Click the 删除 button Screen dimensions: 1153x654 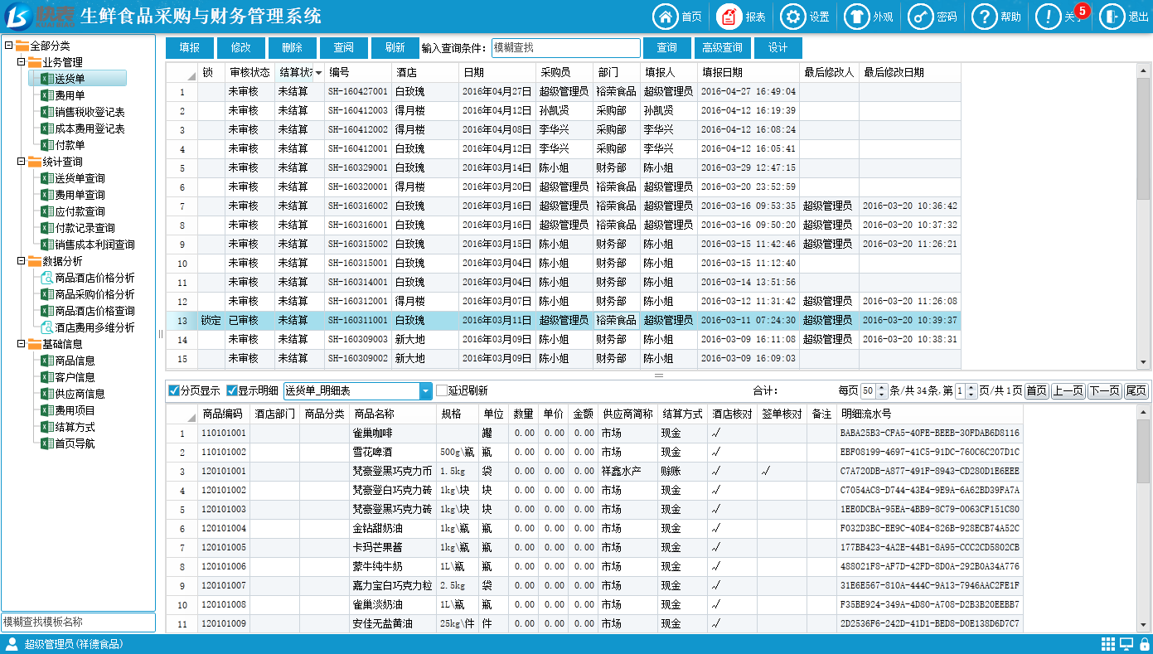(x=292, y=48)
